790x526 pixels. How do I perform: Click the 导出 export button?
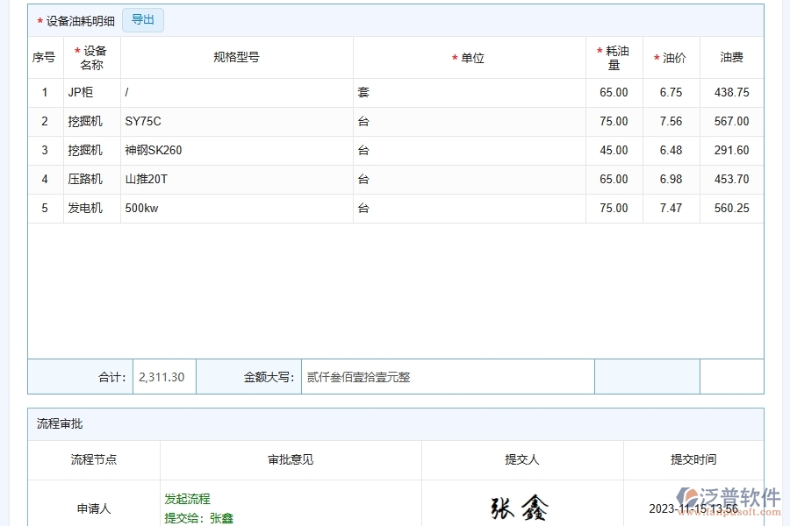coord(142,19)
